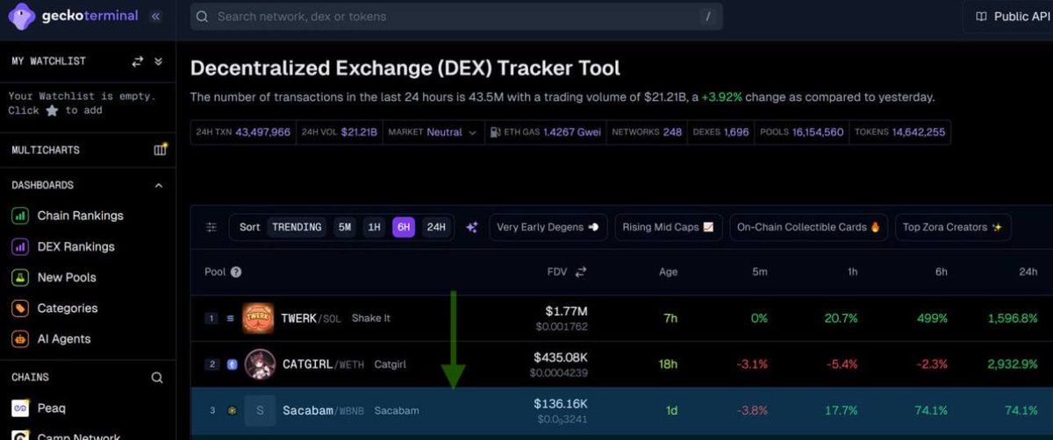The height and width of the screenshot is (440, 1053).
Task: Select the 6H timeframe
Action: click(404, 227)
